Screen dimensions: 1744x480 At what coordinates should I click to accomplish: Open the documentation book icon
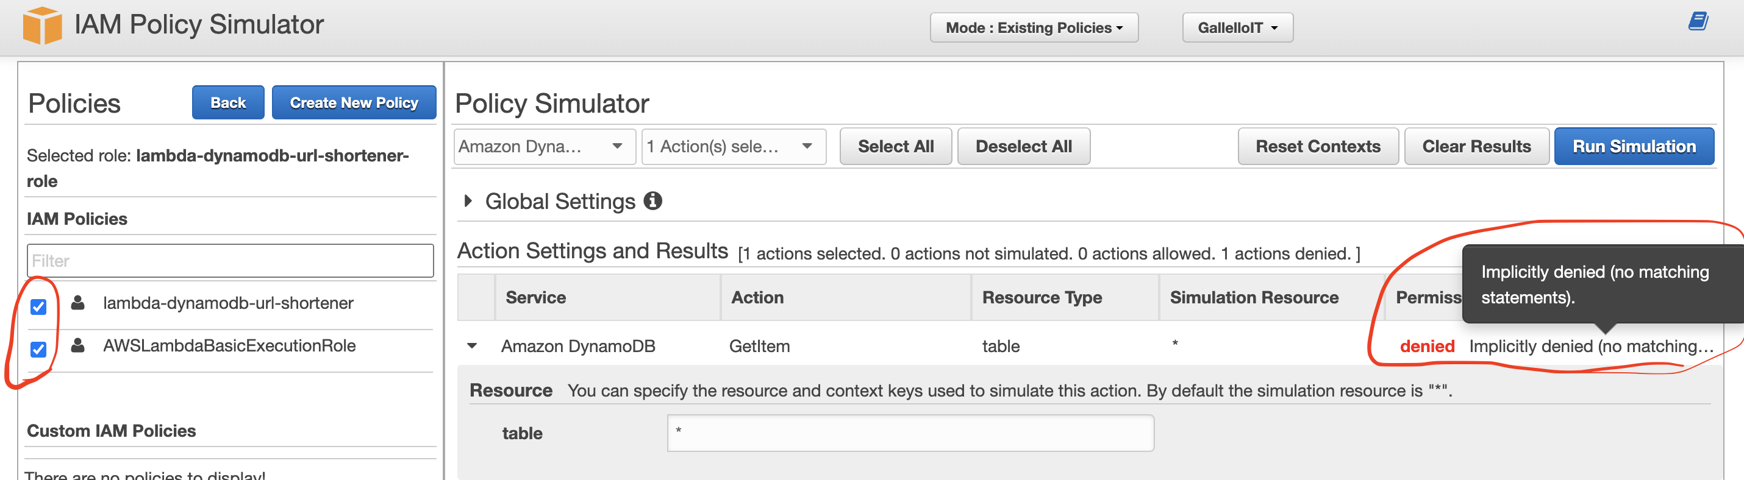tap(1698, 21)
